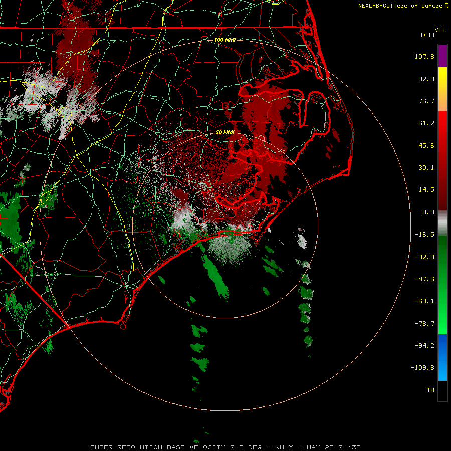Click the -16.5 velocity scale value
451x451 pixels.
[424, 235]
